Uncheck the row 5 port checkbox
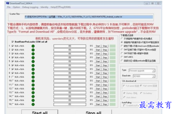This screenshot has width=174, height=114. coord(13,61)
